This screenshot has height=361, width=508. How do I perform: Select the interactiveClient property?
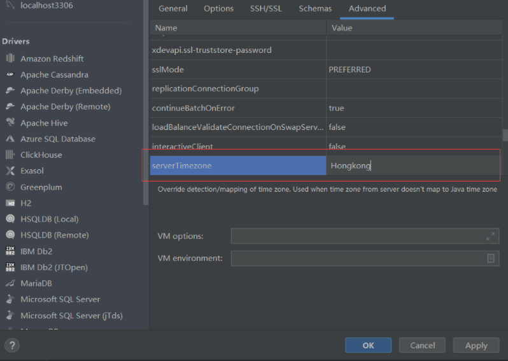183,146
